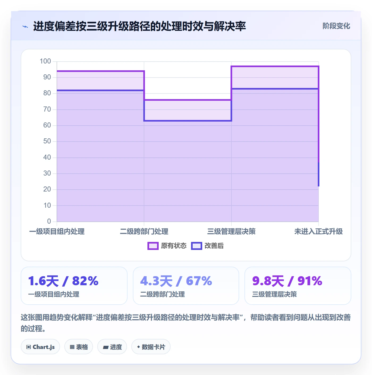Select the Chart.js tag chip

(40, 347)
